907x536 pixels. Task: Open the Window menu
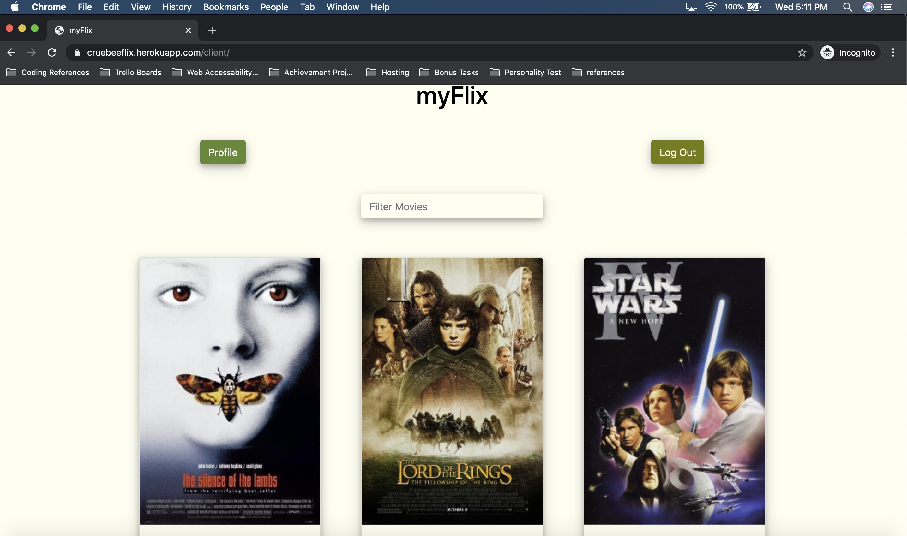[x=343, y=7]
